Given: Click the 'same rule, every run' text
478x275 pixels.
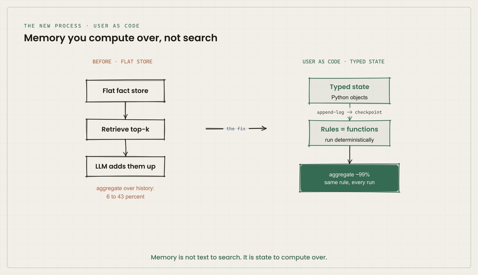Looking at the screenshot, I should tap(349, 182).
